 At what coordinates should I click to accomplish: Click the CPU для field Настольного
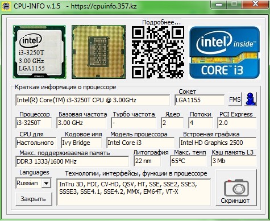[36, 143]
